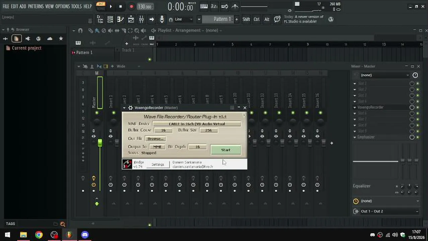Open jBridge Settings button
The image size is (428, 241).
[158, 164]
